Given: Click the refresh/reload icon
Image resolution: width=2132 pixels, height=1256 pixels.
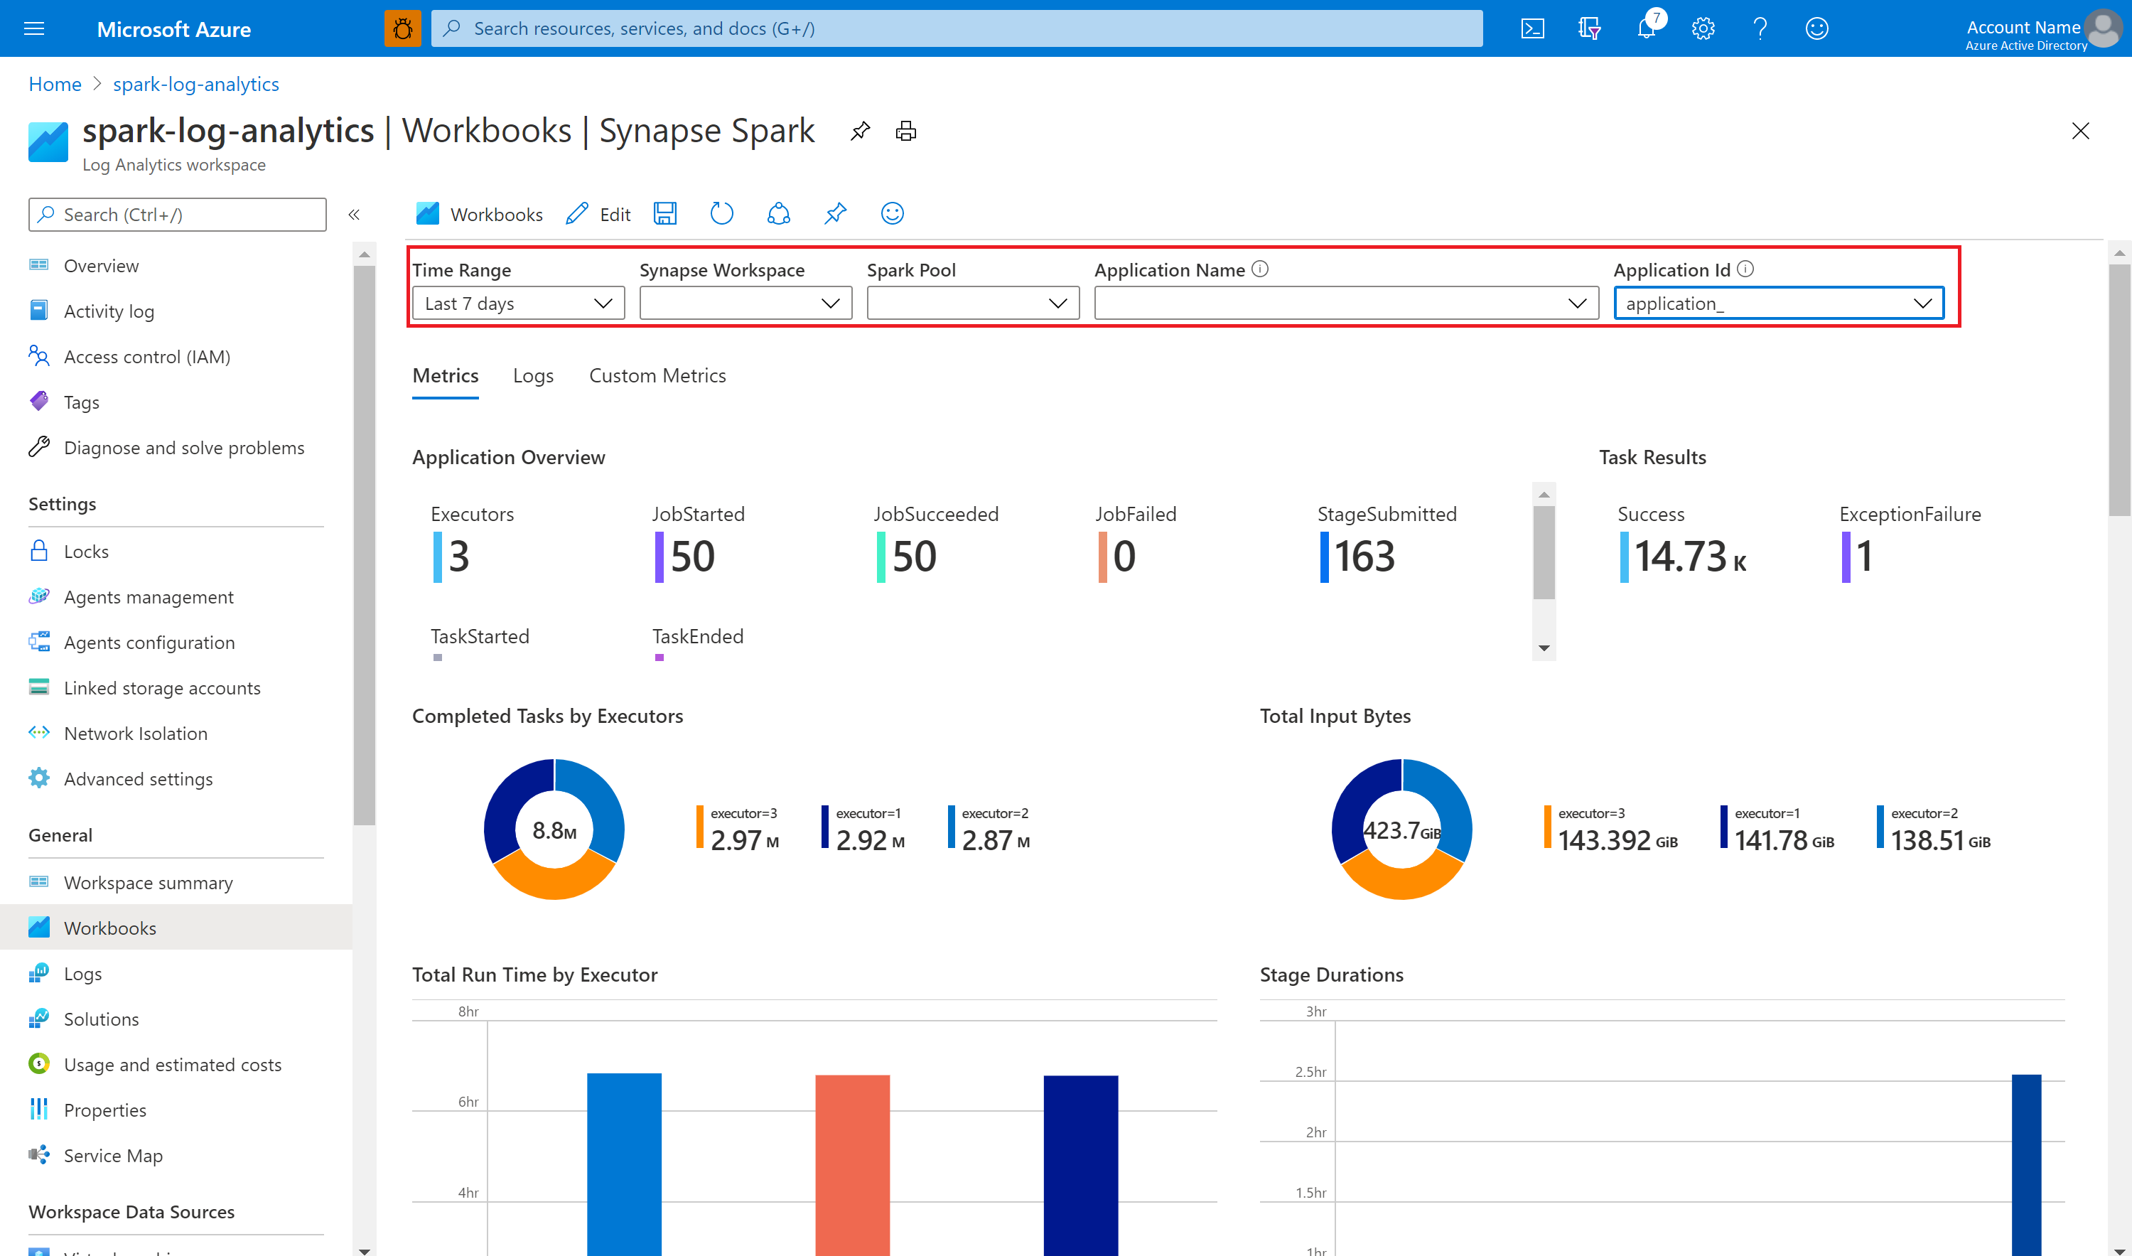Looking at the screenshot, I should (x=722, y=214).
